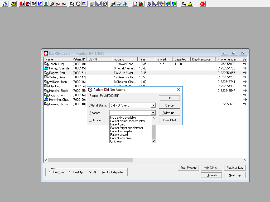
Task: Click the doctor figure toolbar icon
Action: click(5, 4)
